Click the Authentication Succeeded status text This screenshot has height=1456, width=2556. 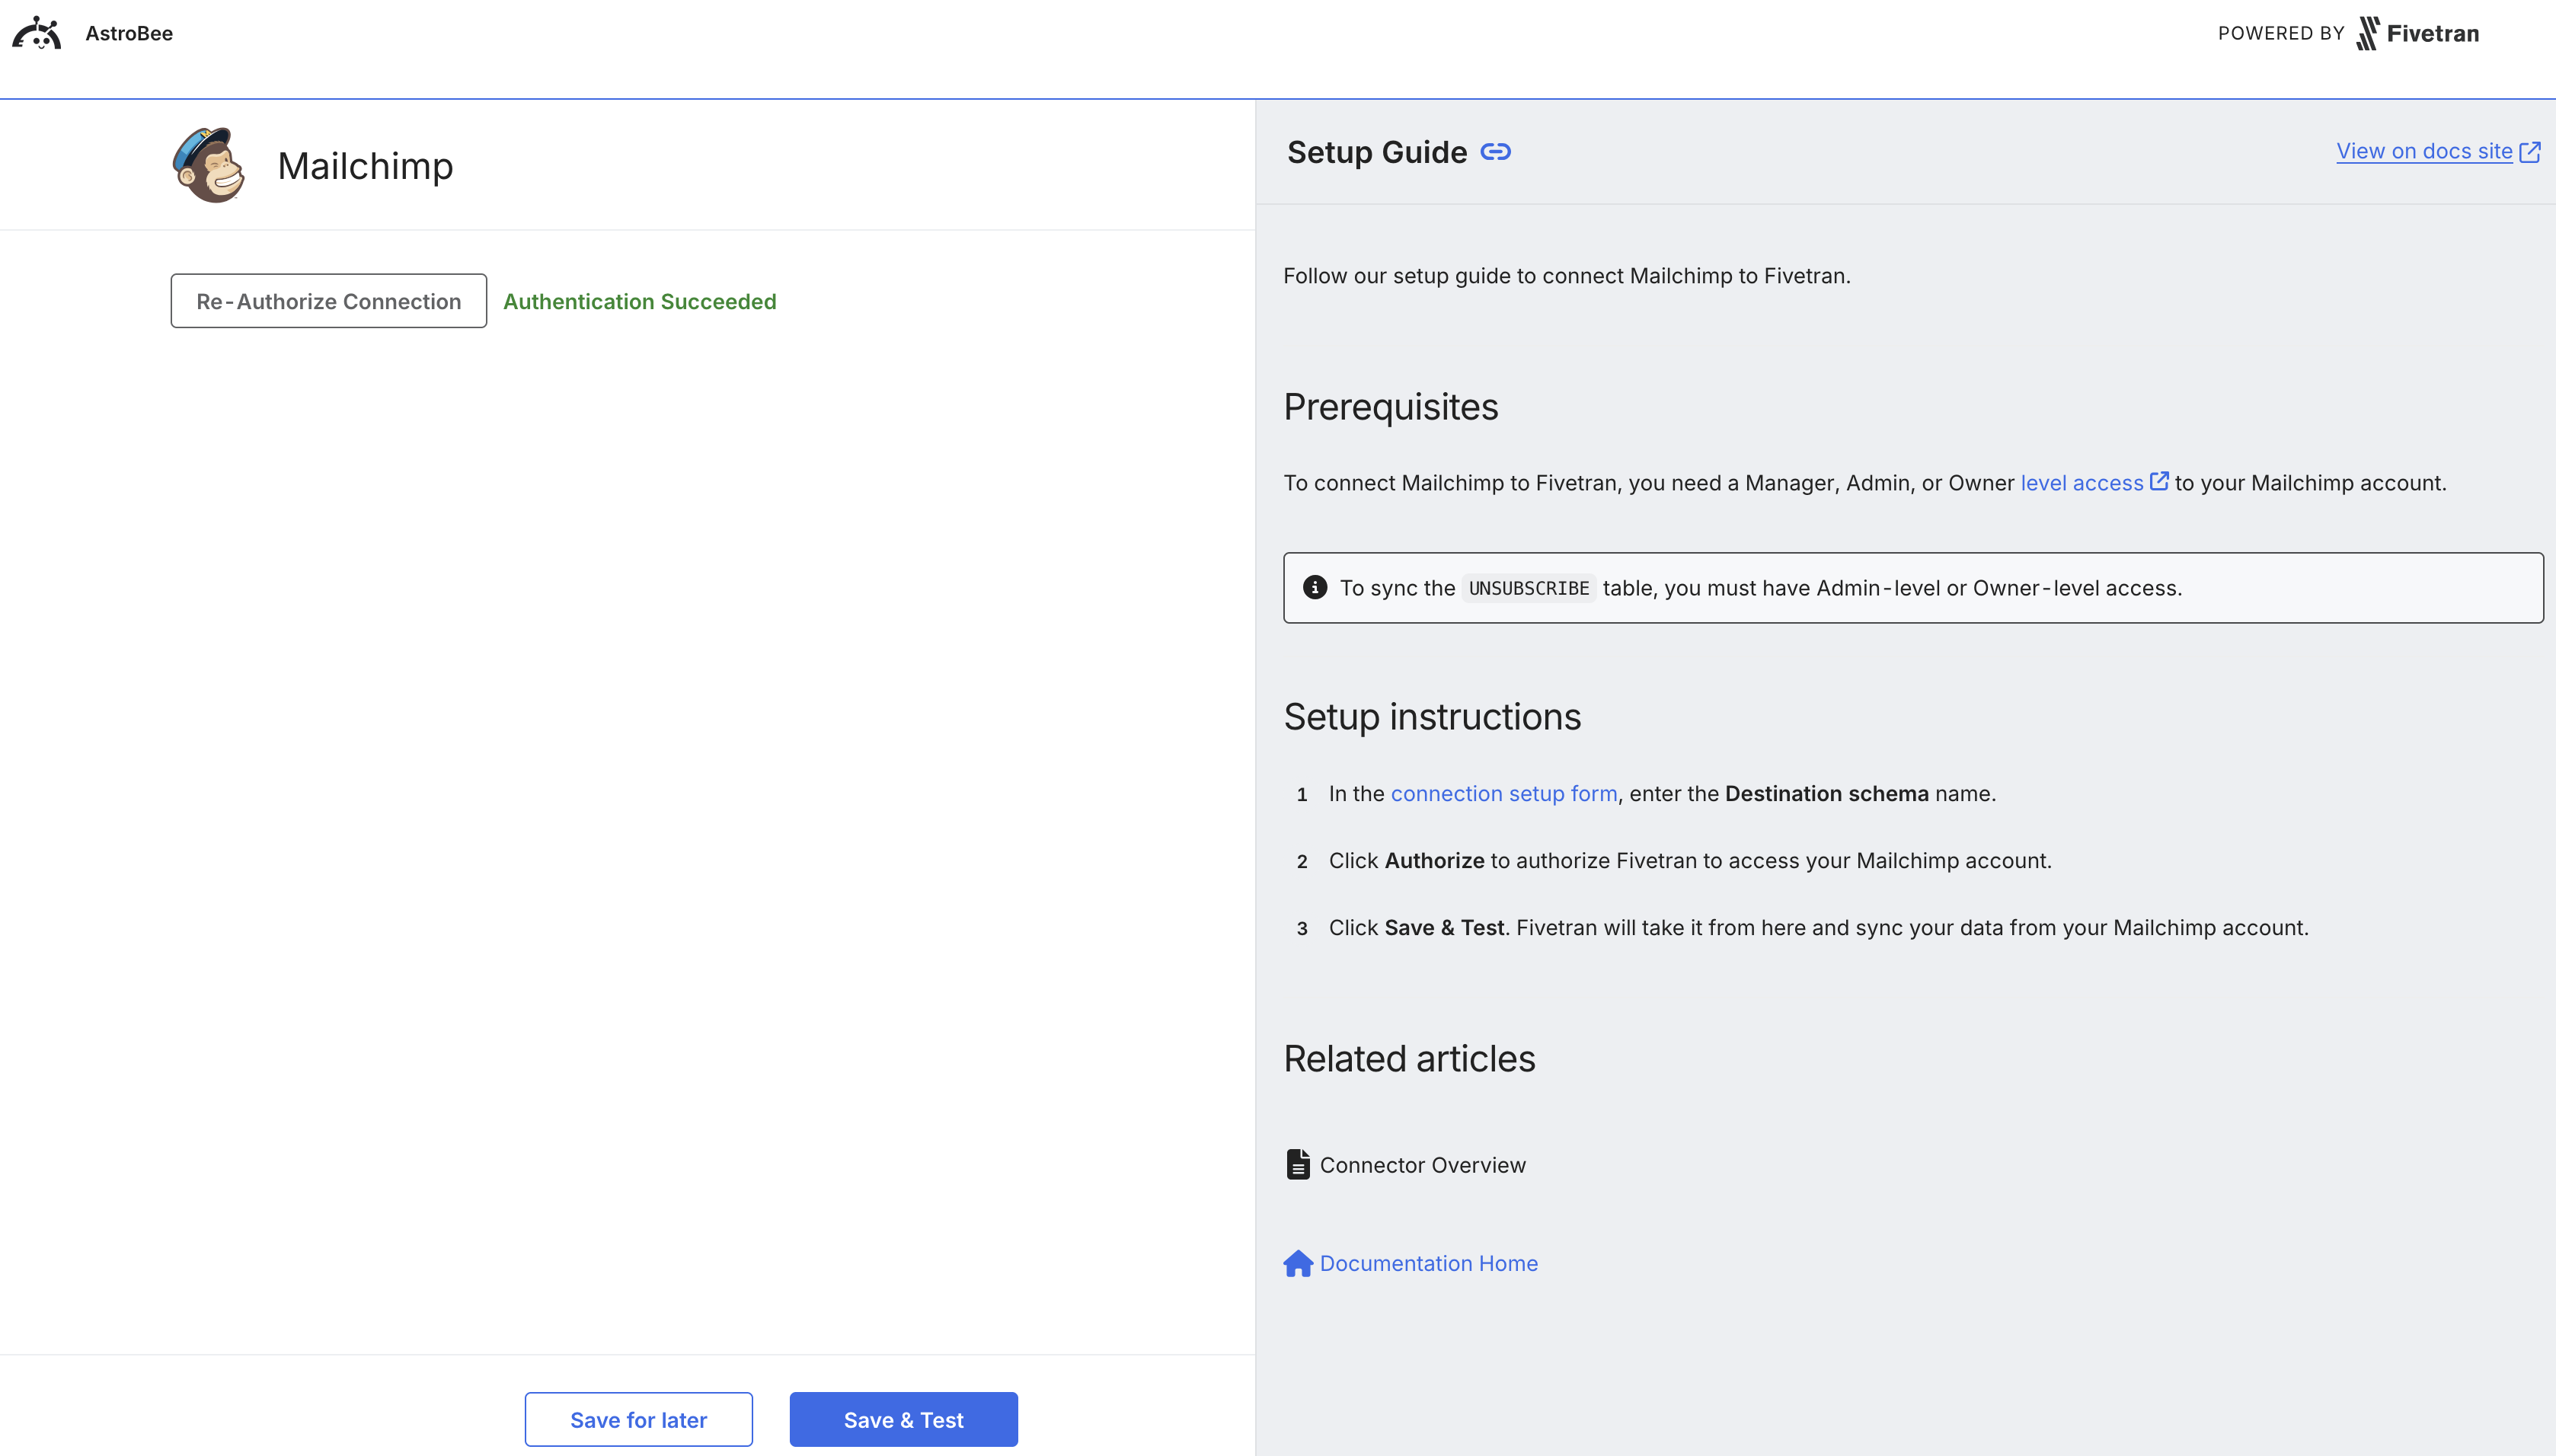tap(639, 301)
